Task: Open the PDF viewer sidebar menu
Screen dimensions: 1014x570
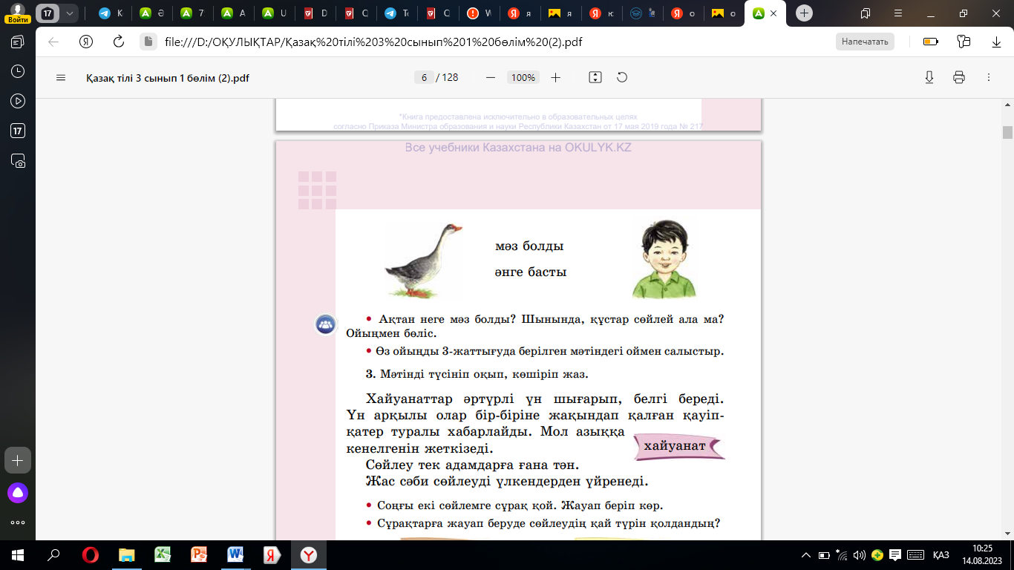Action: coord(61,77)
